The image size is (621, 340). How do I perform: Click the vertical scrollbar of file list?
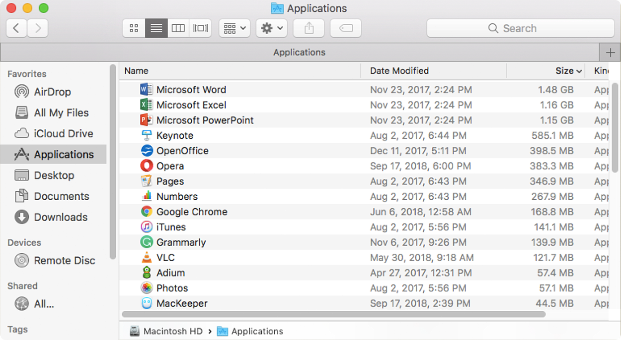616,128
